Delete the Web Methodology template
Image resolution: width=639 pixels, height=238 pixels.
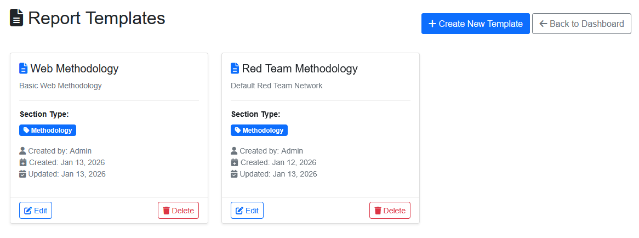click(x=178, y=211)
